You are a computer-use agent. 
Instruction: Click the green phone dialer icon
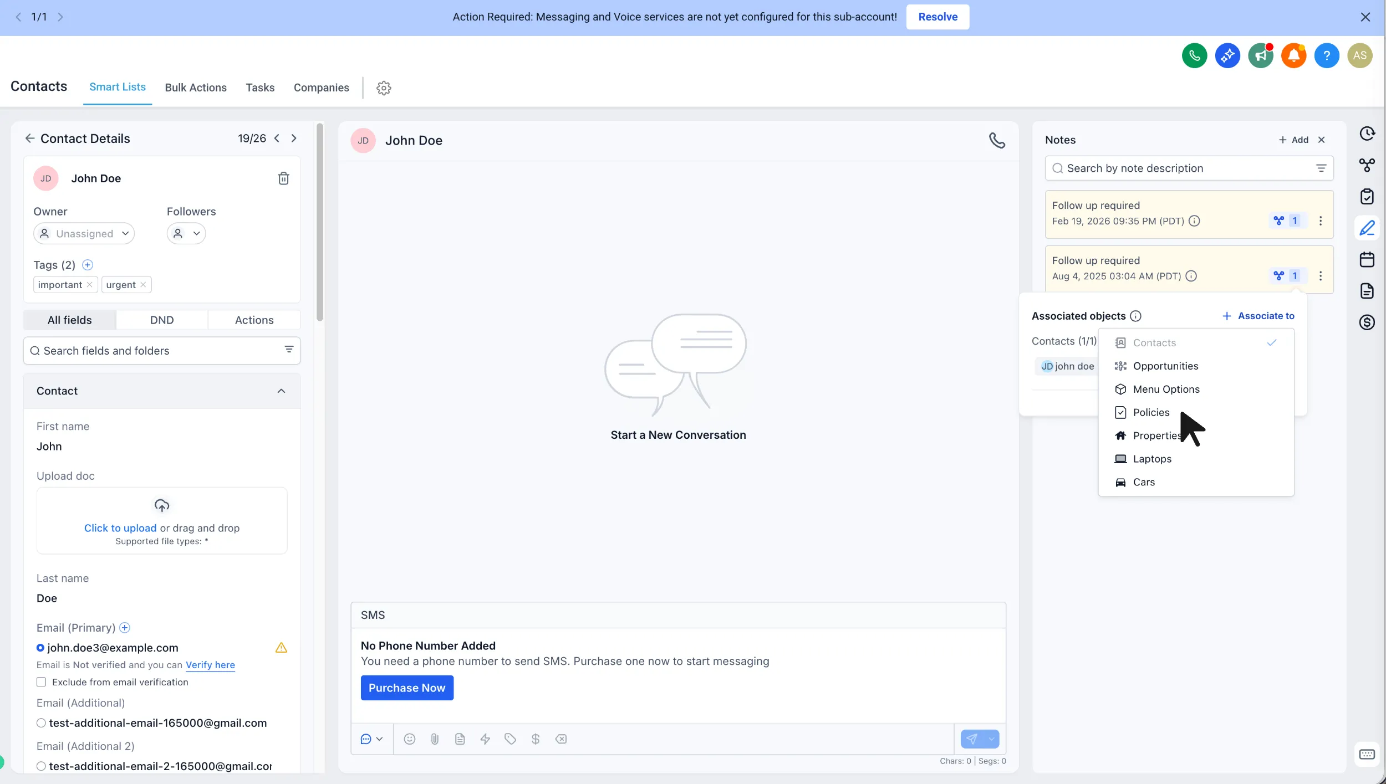1194,55
